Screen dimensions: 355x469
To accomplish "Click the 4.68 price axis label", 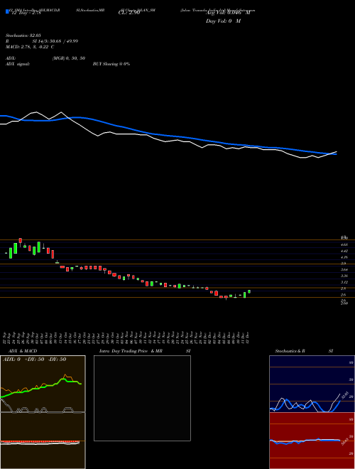I will pos(344,244).
